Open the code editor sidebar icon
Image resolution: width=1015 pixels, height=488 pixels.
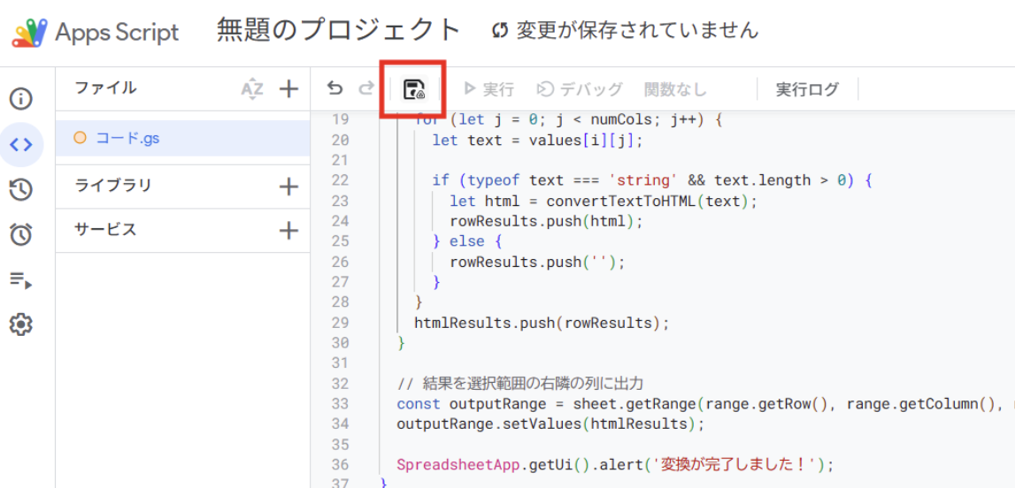pyautogui.click(x=21, y=145)
